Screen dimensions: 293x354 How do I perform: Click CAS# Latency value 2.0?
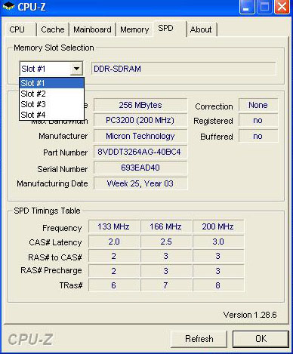pos(114,242)
